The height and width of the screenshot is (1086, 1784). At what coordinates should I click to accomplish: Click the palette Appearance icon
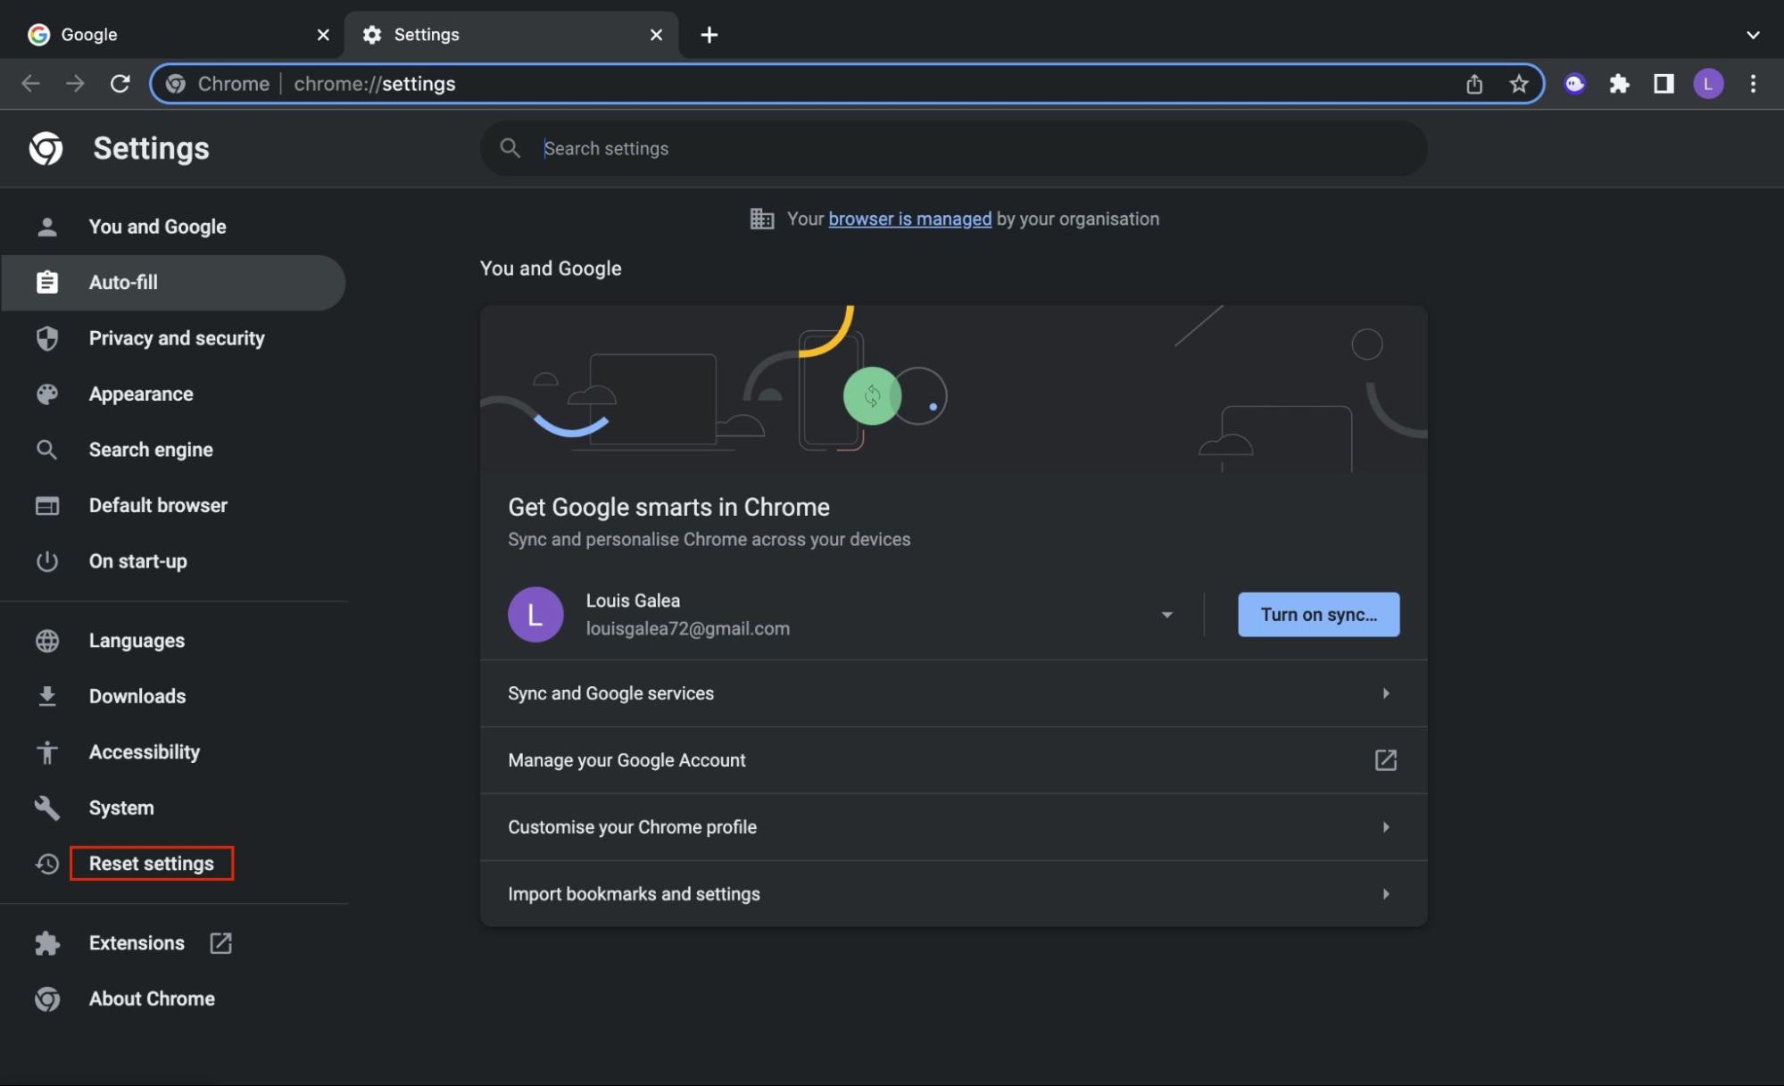coord(47,394)
